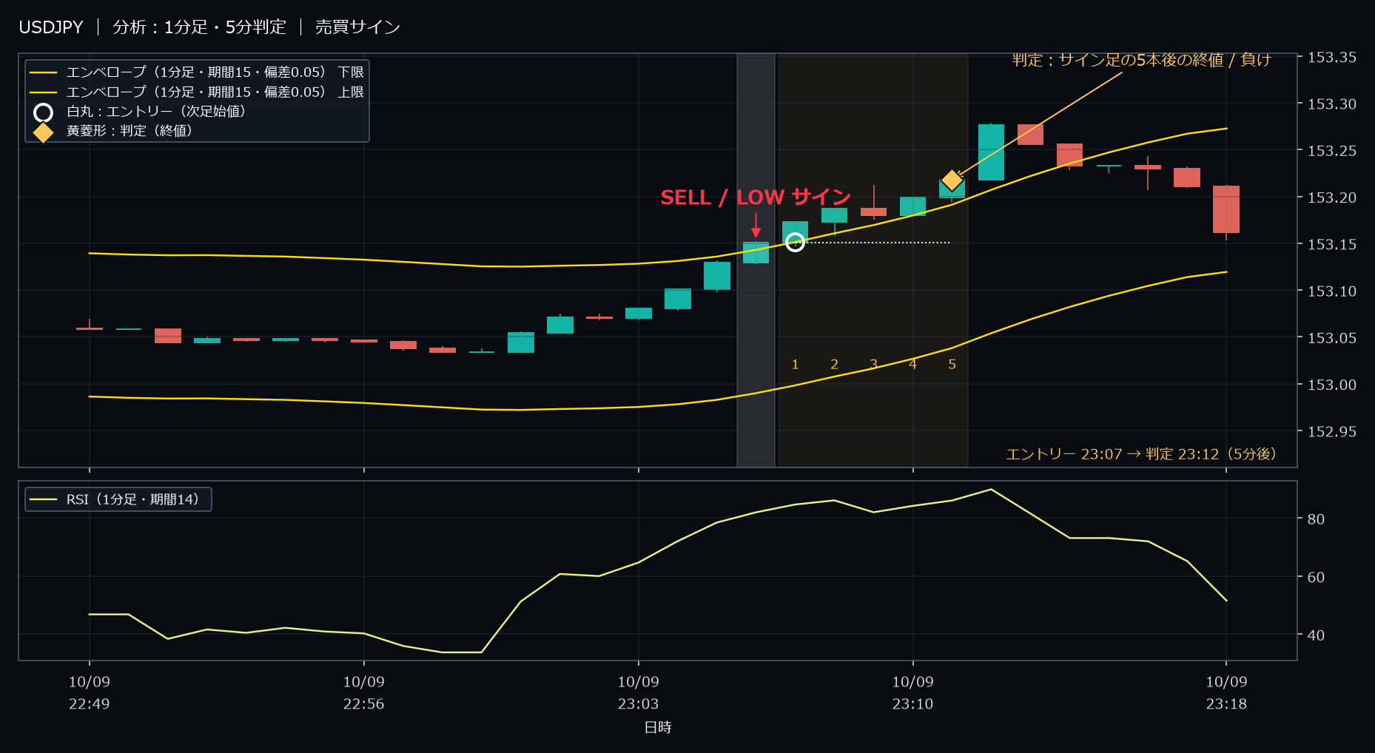Click the RSI axis value 40

pyautogui.click(x=1316, y=635)
